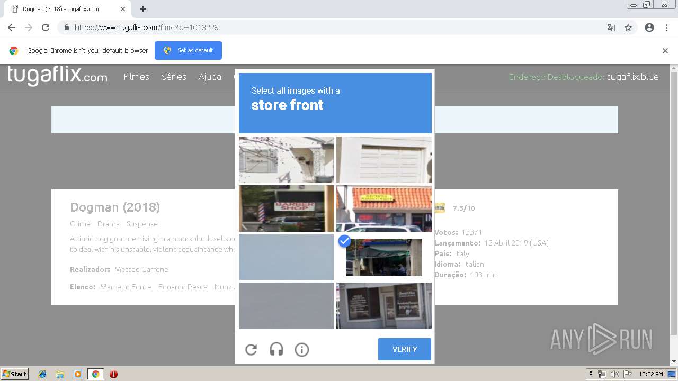Click the address bar URL field
The width and height of the screenshot is (678, 381).
[339, 28]
